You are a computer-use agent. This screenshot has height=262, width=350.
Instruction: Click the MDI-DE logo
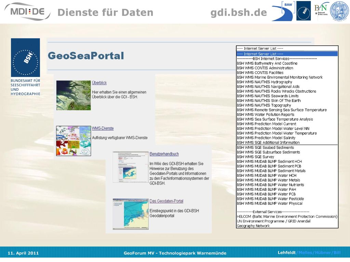pos(27,12)
